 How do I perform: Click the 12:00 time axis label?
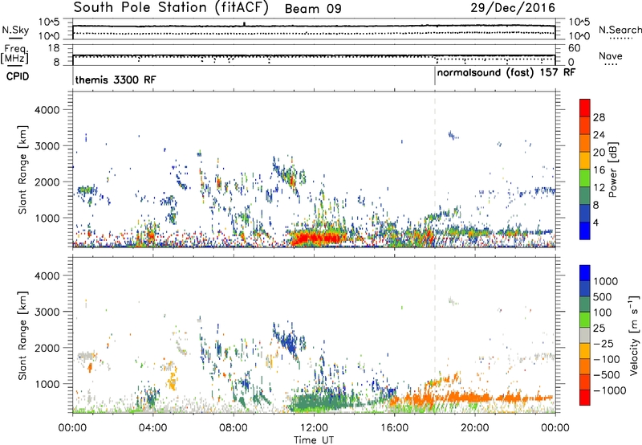[314, 428]
